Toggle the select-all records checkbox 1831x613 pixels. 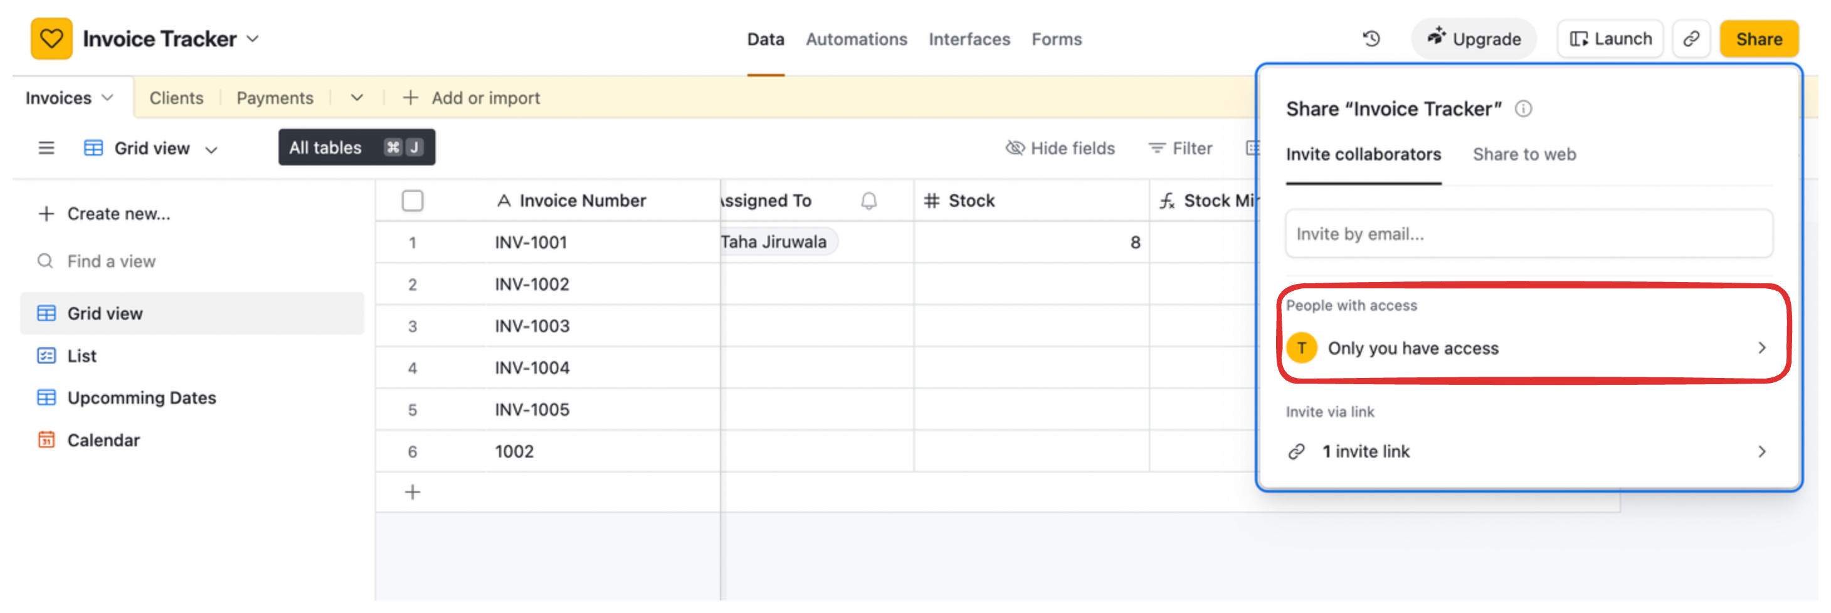(412, 201)
